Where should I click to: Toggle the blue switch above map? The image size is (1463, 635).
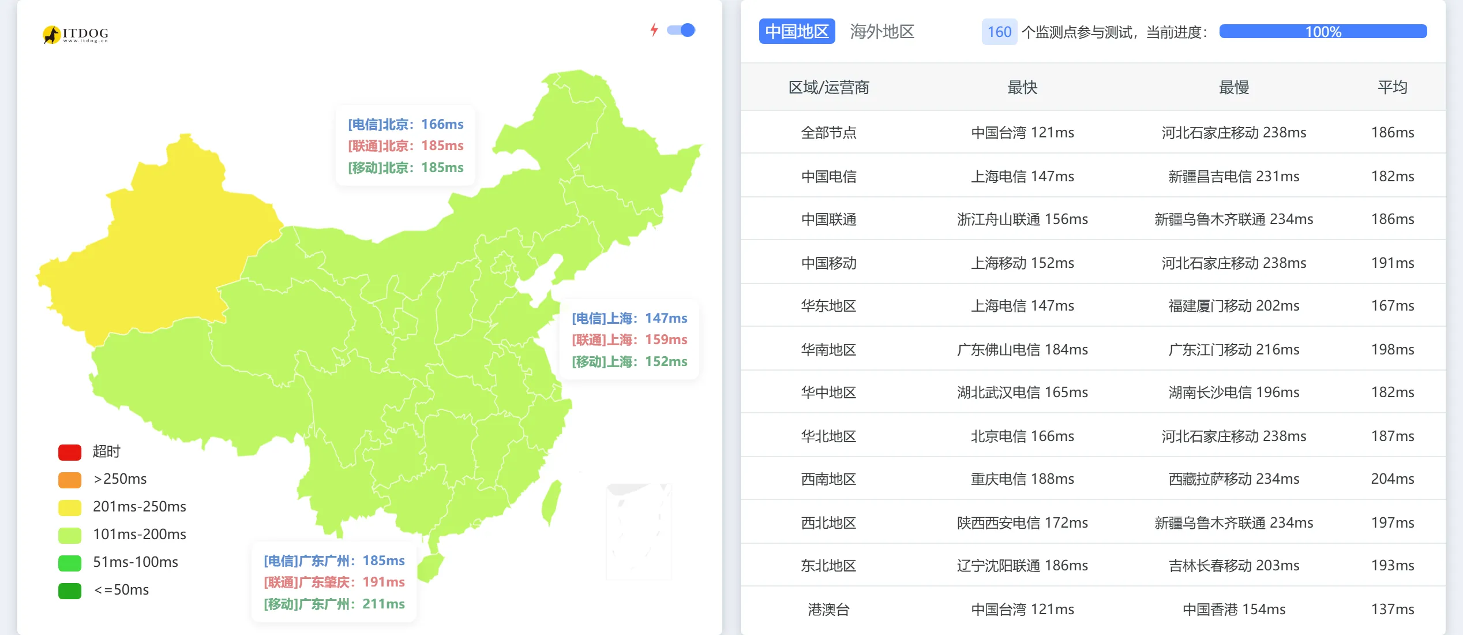click(x=681, y=30)
